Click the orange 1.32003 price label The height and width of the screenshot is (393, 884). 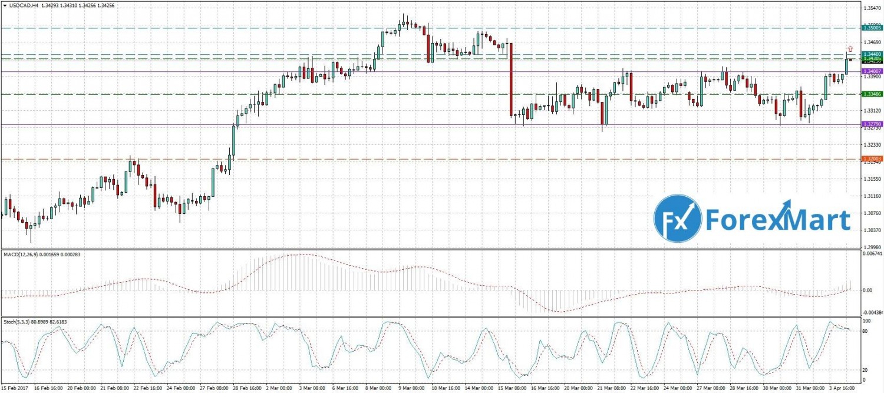tap(872, 159)
